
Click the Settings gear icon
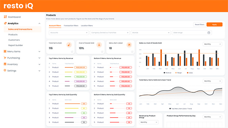5,70
